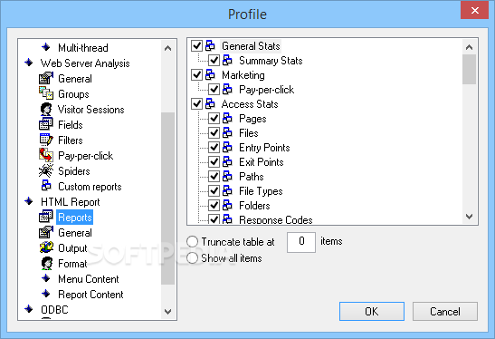The width and height of the screenshot is (495, 339).
Task: Uncheck the Paths checkbox
Action: 214,177
